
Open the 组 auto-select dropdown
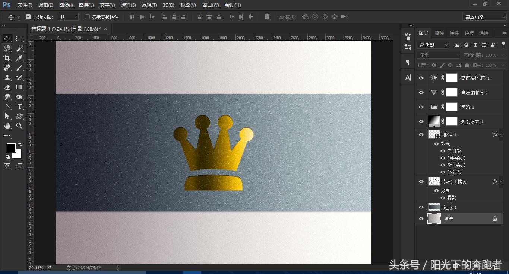(x=69, y=17)
